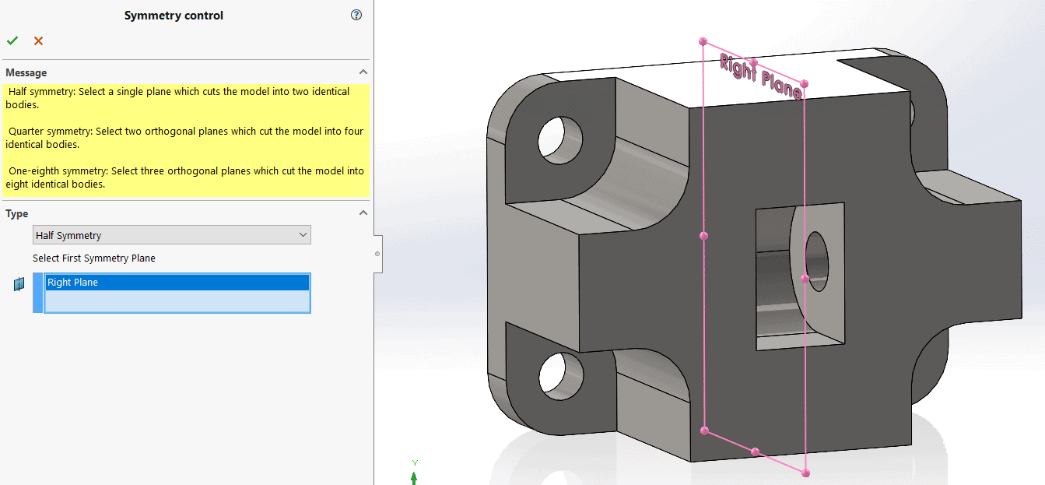The width and height of the screenshot is (1045, 485).
Task: Click the One-eighth symmetry message paragraph
Action: point(184,177)
